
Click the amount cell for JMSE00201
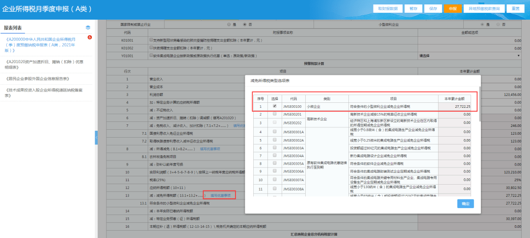tap(455, 114)
